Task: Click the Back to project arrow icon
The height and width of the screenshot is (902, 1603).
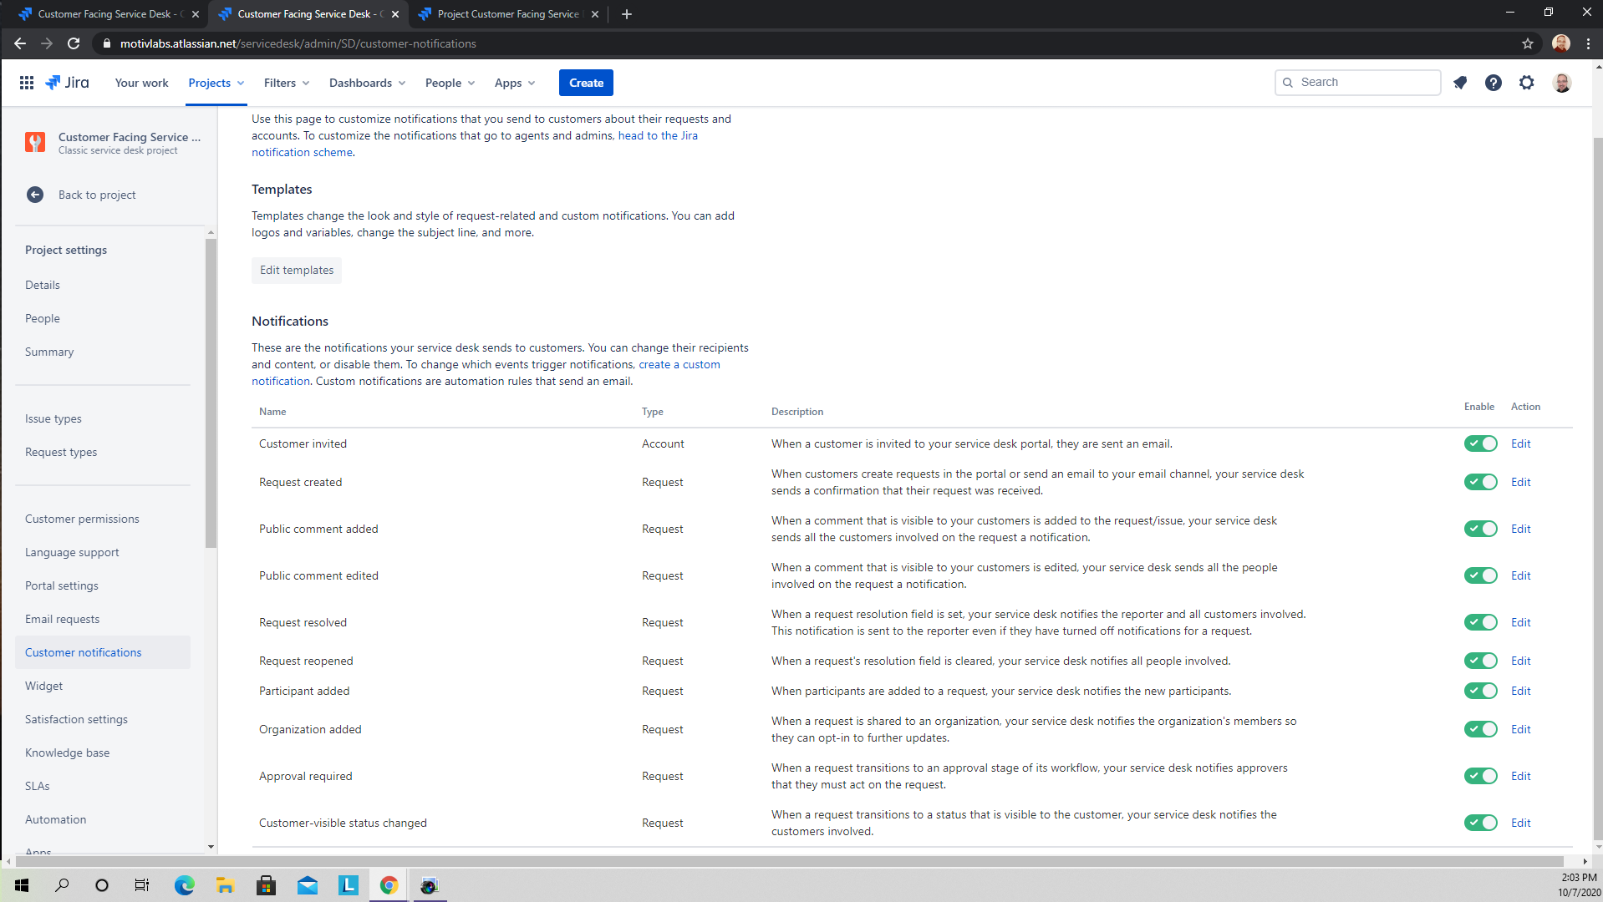Action: [x=35, y=195]
